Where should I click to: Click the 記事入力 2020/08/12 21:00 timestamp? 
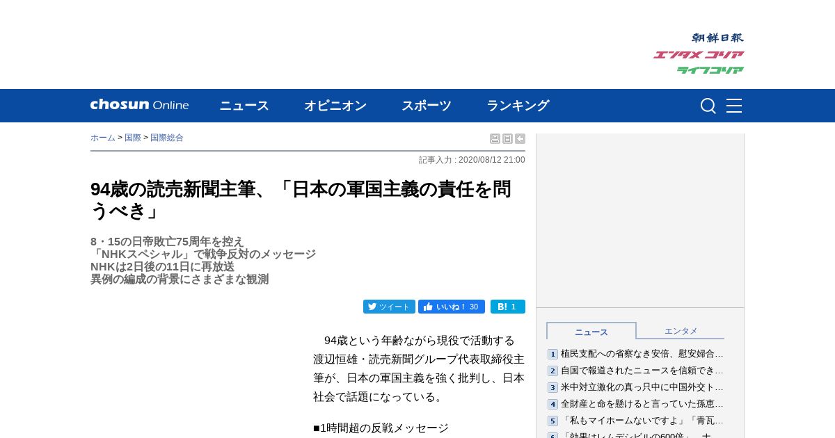pyautogui.click(x=472, y=160)
